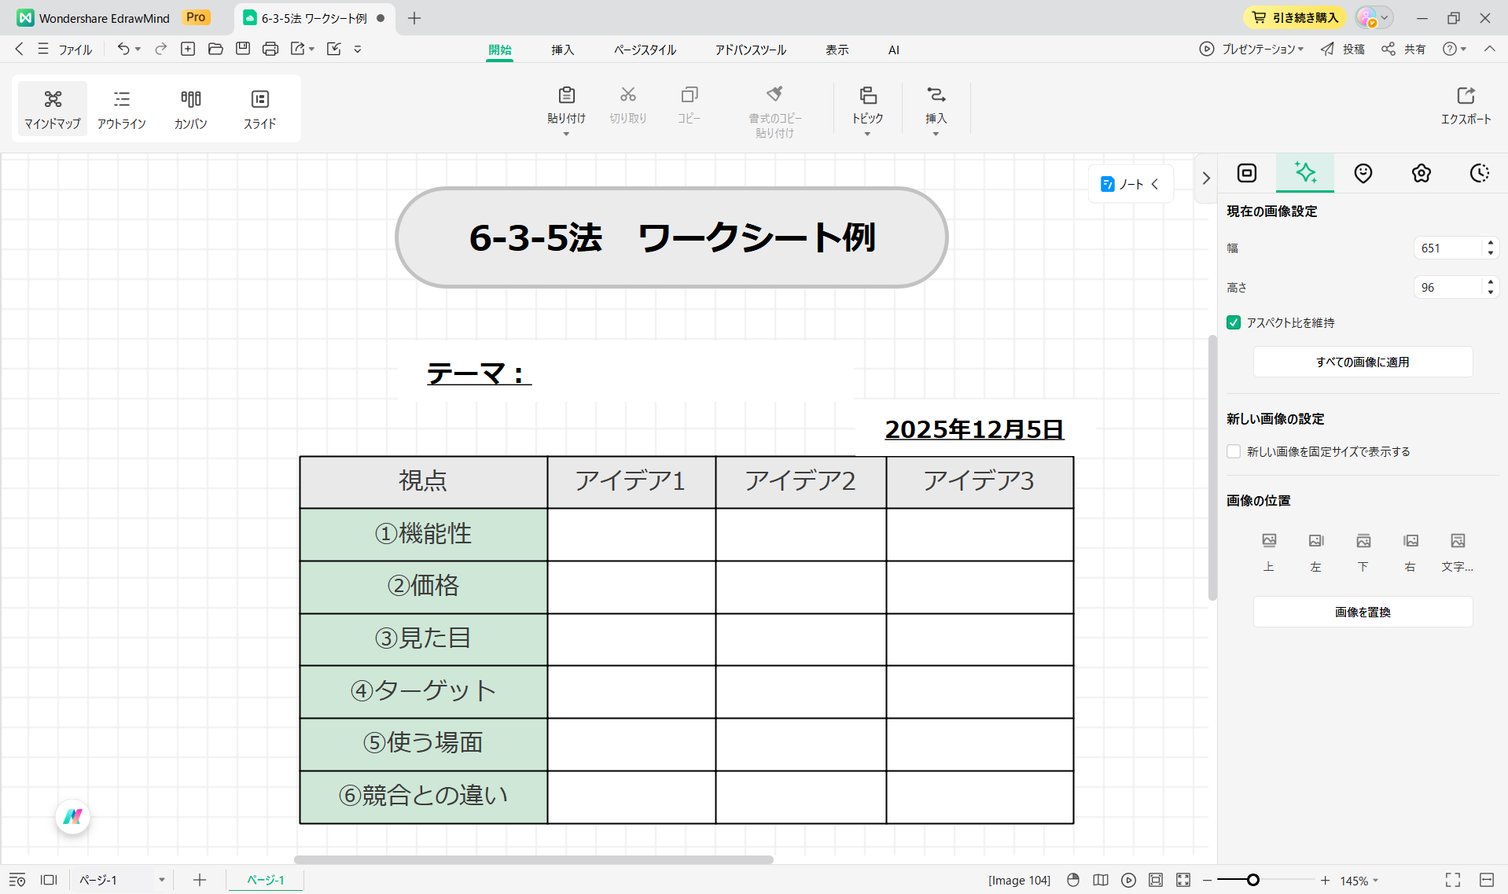Image resolution: width=1508 pixels, height=894 pixels.
Task: Click すべての画像に適用 button
Action: pos(1363,362)
